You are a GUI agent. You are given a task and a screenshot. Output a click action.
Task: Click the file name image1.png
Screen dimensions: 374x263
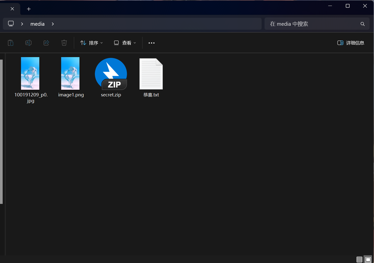[71, 95]
